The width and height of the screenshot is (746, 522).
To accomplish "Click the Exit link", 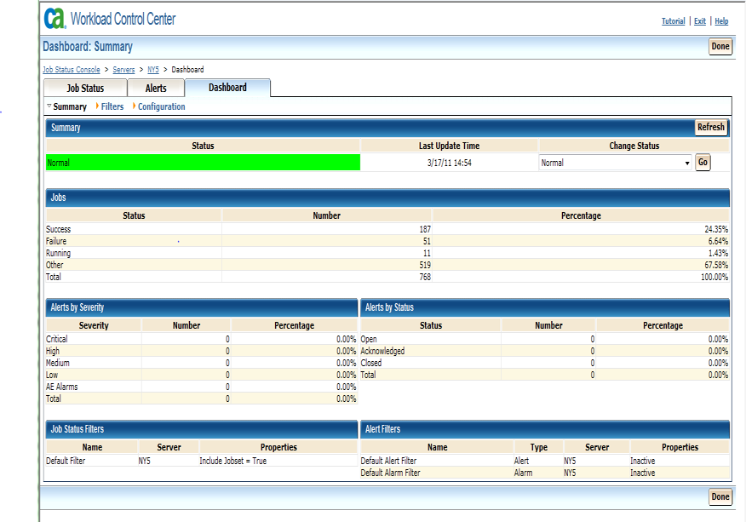I will click(699, 21).
